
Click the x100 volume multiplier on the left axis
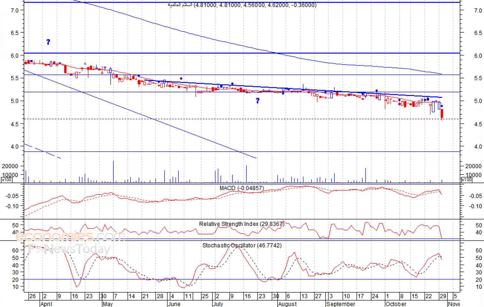point(7,180)
